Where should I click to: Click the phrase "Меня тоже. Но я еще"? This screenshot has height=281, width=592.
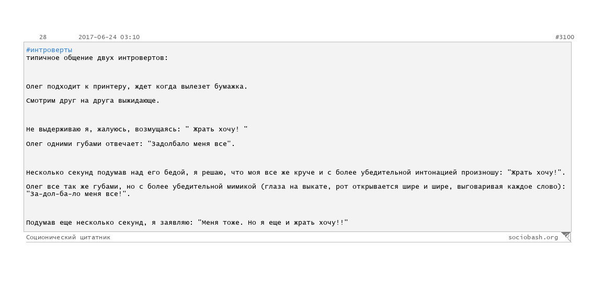click(x=240, y=223)
